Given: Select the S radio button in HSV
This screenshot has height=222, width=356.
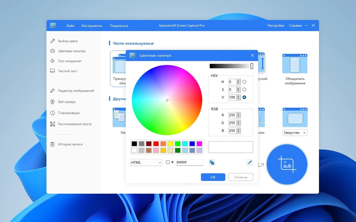Looking at the screenshot, I should click(244, 89).
